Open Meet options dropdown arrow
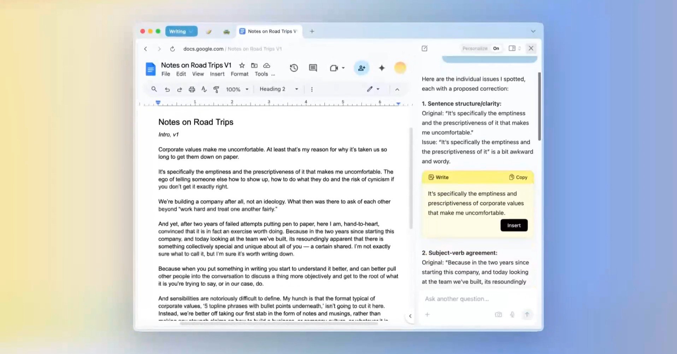Image resolution: width=677 pixels, height=354 pixels. click(x=343, y=68)
